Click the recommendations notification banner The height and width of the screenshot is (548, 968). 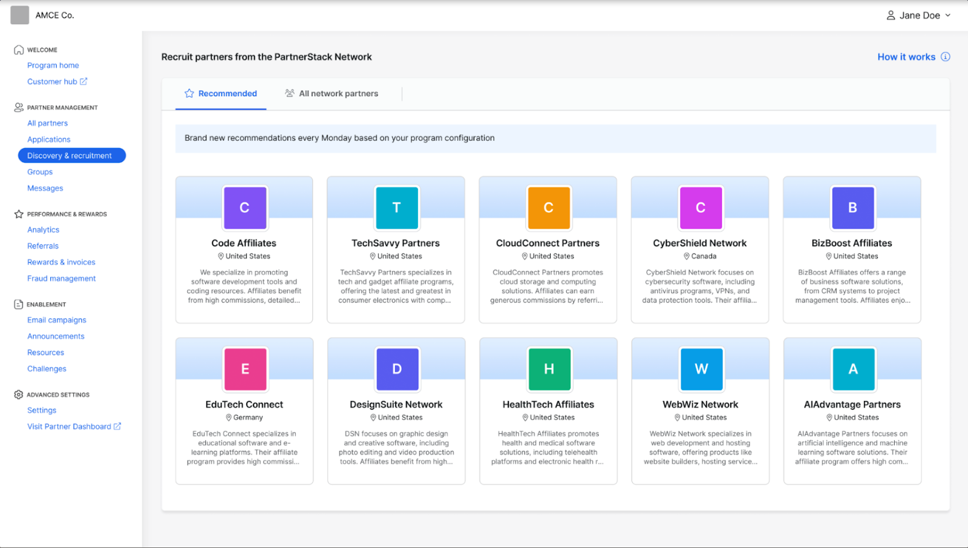pos(555,138)
